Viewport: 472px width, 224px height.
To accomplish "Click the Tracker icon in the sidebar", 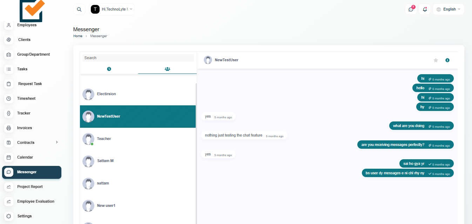I will (x=9, y=113).
